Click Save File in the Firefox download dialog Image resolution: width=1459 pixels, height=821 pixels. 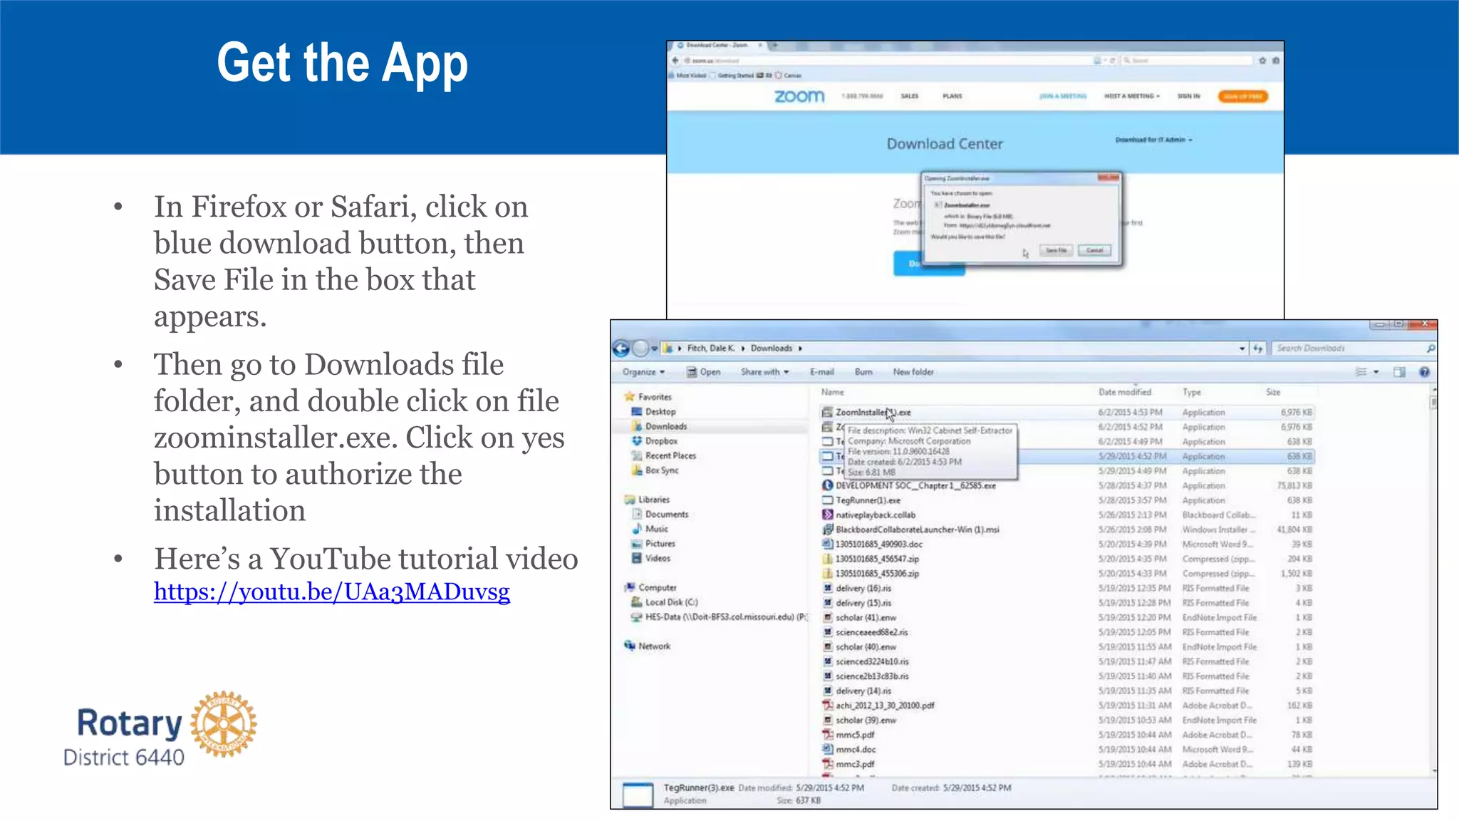[1056, 250]
